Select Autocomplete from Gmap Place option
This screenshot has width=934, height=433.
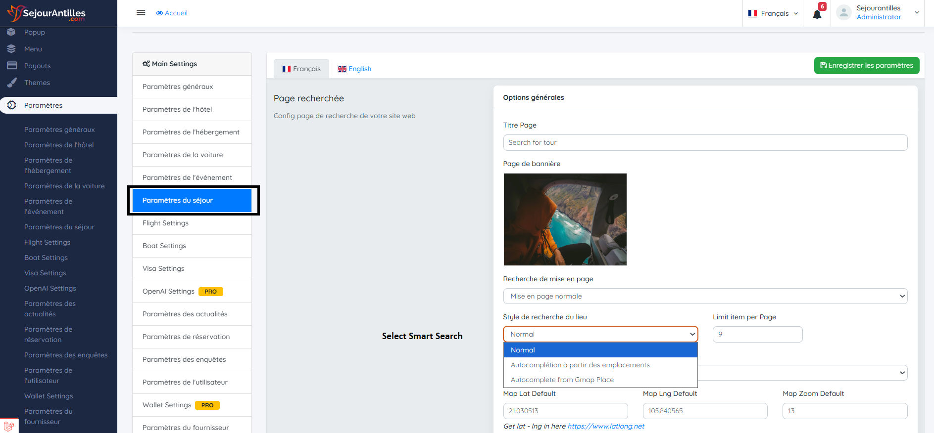click(562, 380)
